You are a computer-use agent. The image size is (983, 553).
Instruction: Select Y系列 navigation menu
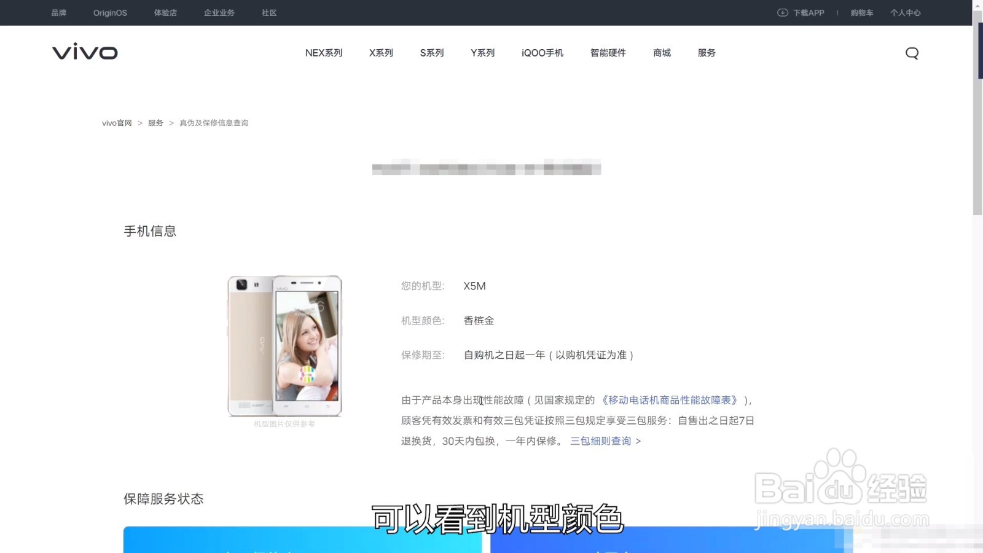click(x=482, y=53)
